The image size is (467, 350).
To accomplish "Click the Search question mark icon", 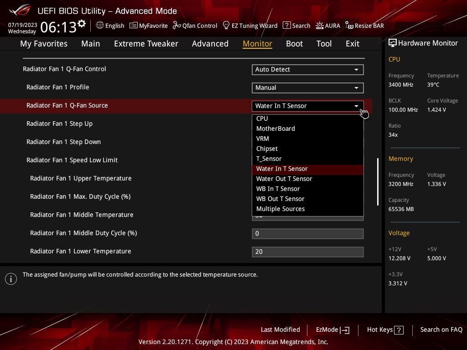I will tap(286, 26).
